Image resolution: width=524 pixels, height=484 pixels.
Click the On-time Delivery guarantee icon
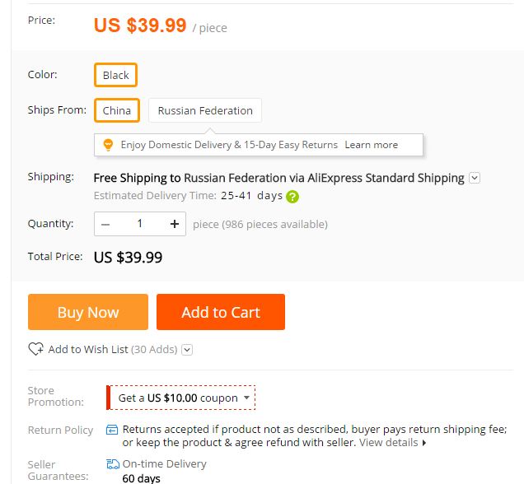(113, 464)
